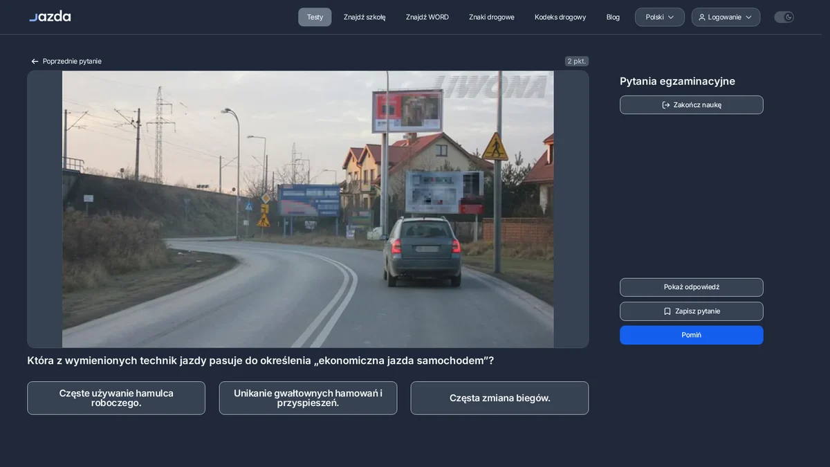Select answer Częste używanie hamulca roboczego
The width and height of the screenshot is (830, 467).
click(116, 398)
